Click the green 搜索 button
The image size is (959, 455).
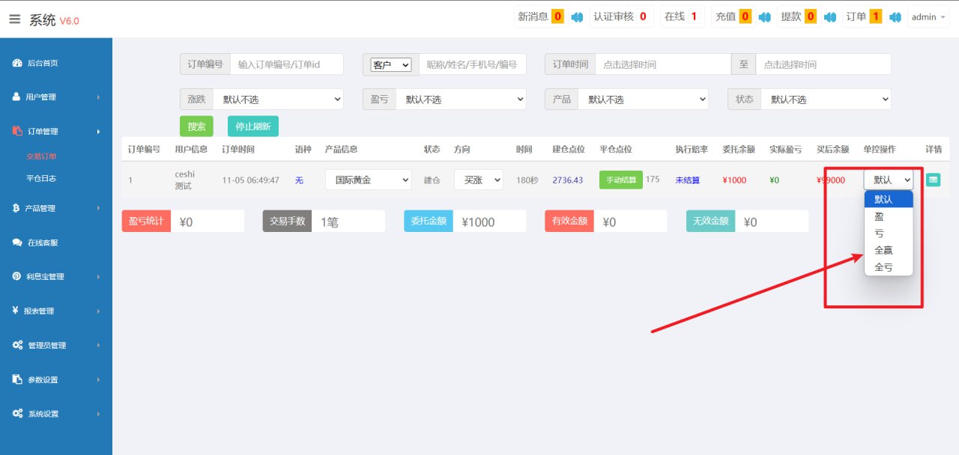[196, 126]
